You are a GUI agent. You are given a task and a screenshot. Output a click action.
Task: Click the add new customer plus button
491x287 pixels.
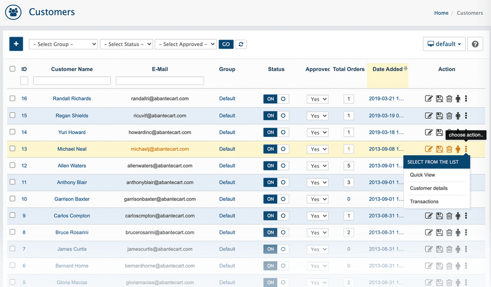pos(16,44)
